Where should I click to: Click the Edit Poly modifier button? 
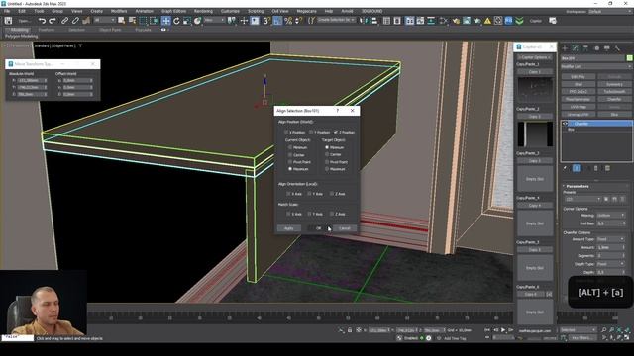578,77
